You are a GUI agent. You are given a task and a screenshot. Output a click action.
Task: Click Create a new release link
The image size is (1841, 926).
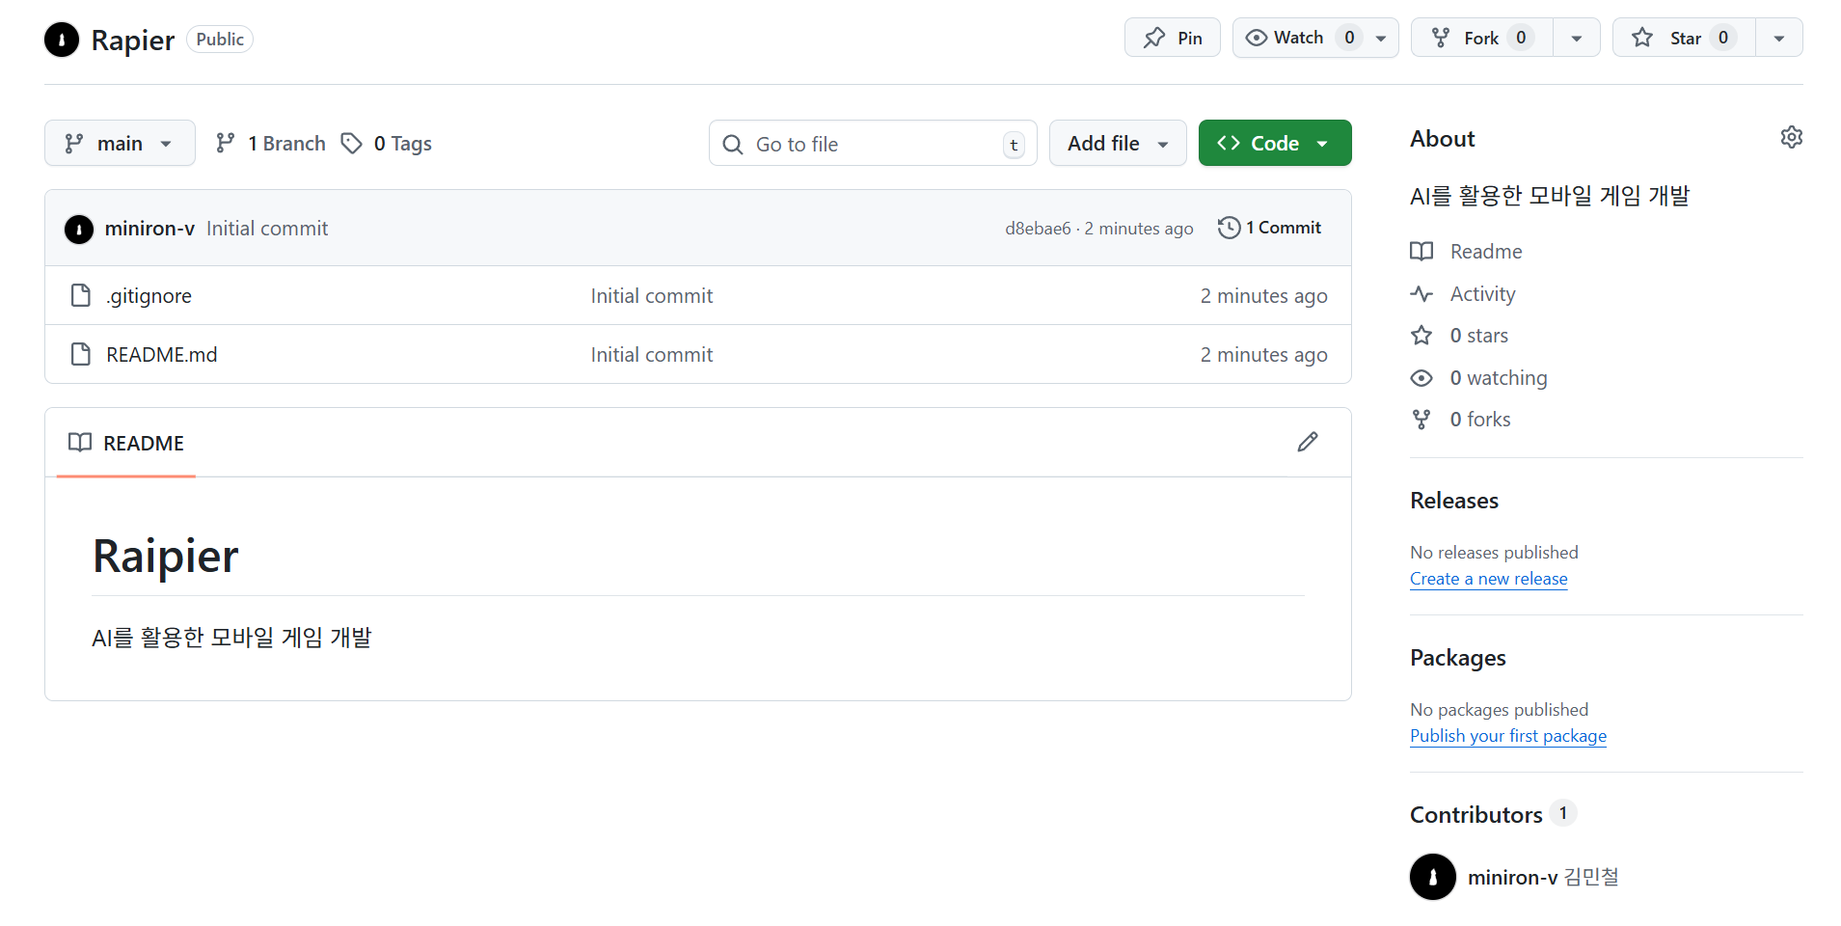1489,579
